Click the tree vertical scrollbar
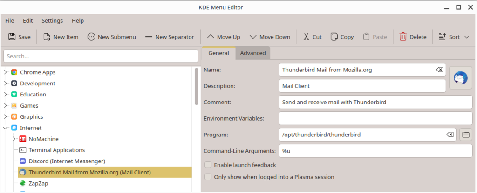Viewport: 477px width, 193px height. click(196, 86)
